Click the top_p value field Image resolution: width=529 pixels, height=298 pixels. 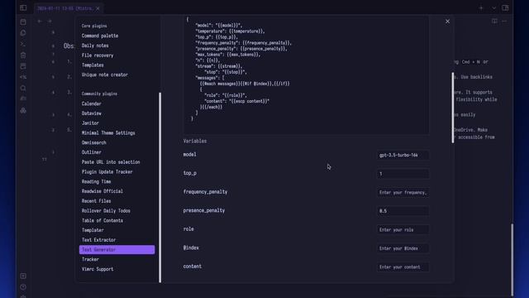pyautogui.click(x=403, y=174)
